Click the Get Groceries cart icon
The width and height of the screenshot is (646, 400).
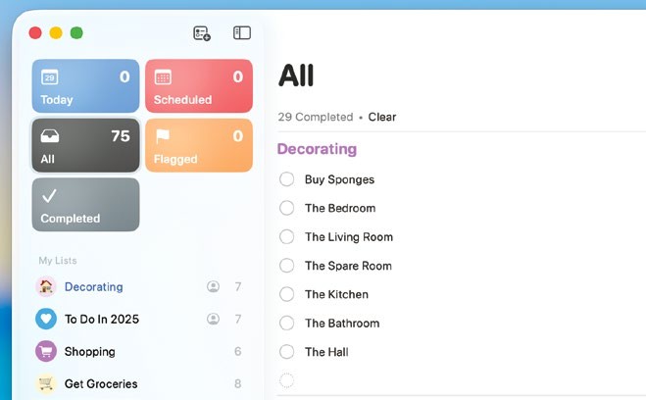point(46,383)
